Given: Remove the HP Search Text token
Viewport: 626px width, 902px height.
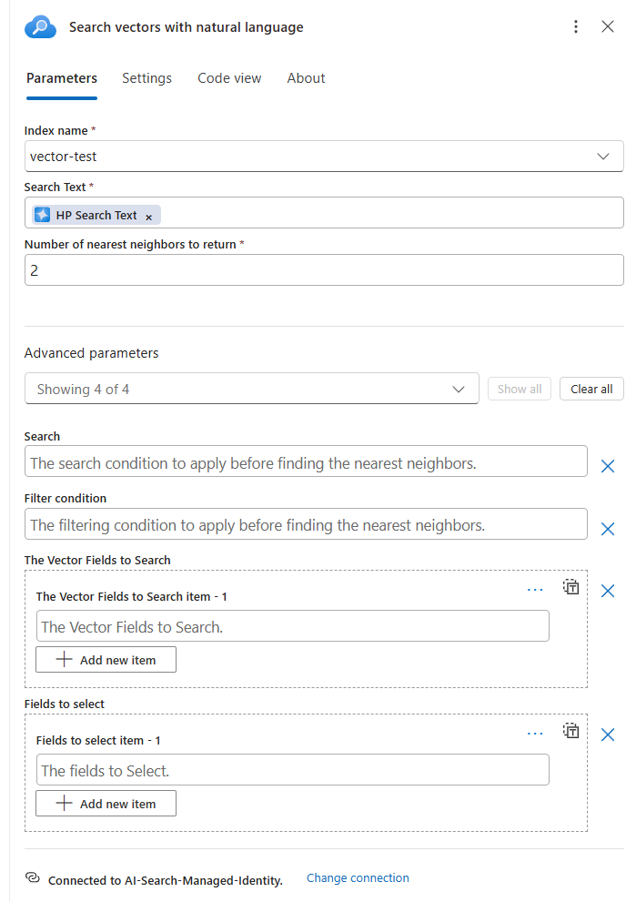Looking at the screenshot, I should [x=149, y=217].
